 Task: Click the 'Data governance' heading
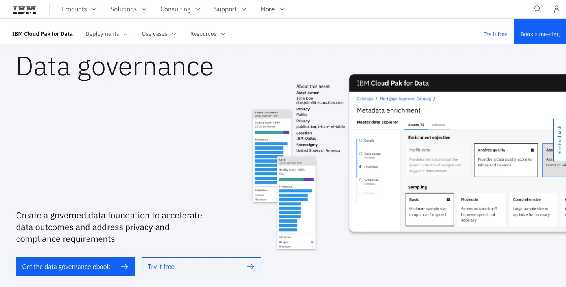pos(115,67)
